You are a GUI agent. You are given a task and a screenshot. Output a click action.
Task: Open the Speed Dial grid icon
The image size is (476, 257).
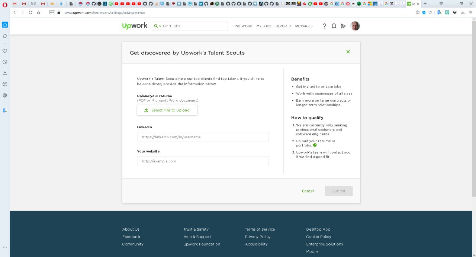(38, 12)
